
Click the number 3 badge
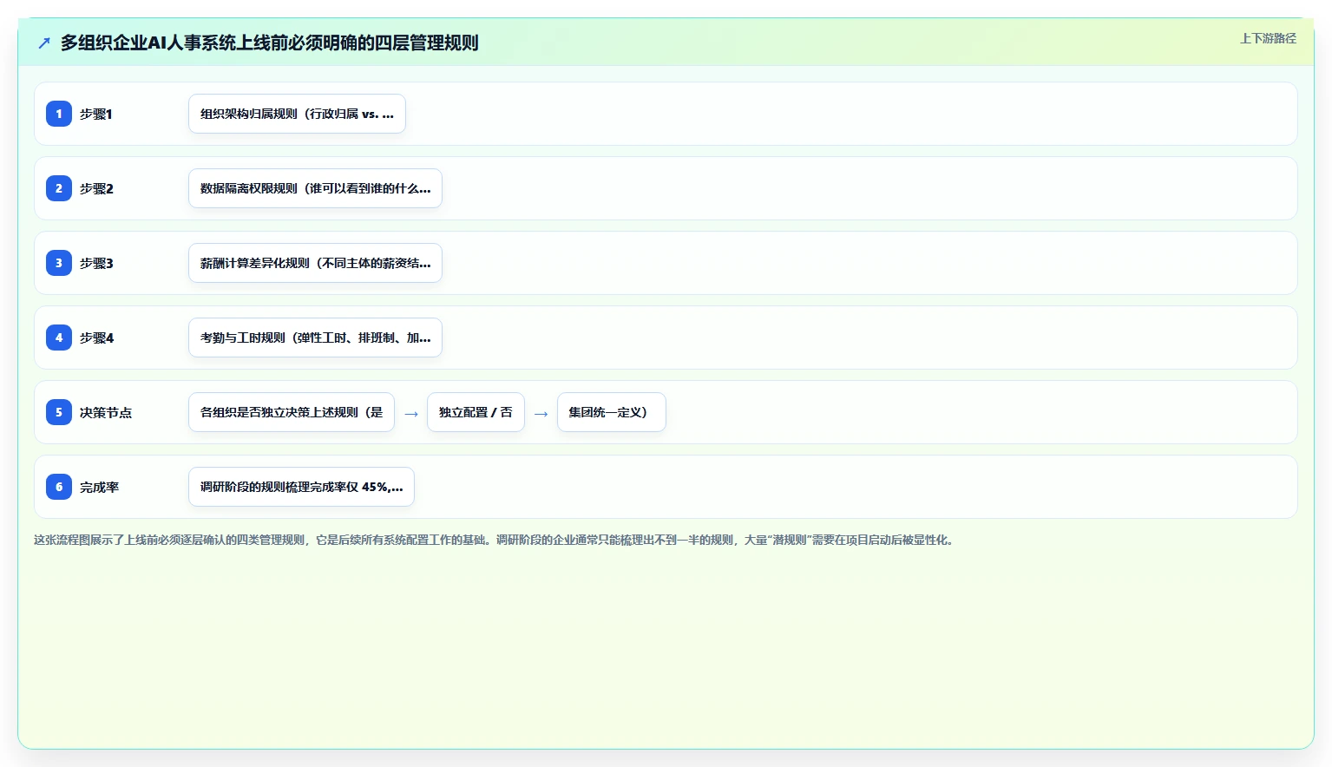(59, 263)
